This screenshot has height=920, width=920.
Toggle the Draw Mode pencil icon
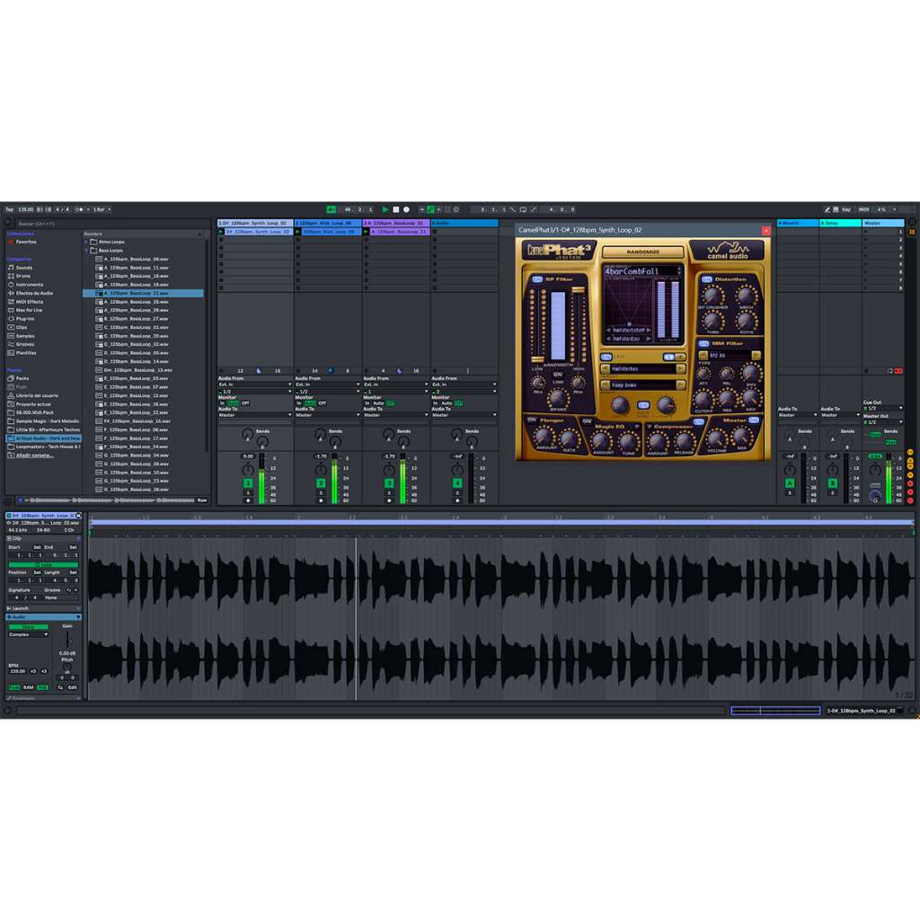point(827,209)
